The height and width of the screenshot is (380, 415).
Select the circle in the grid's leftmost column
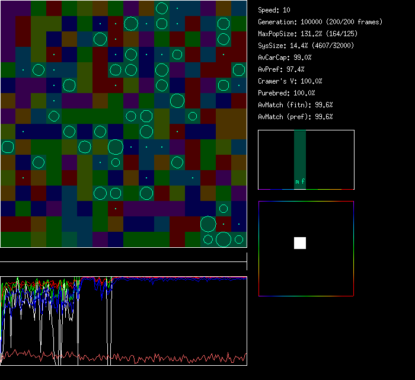(8, 147)
